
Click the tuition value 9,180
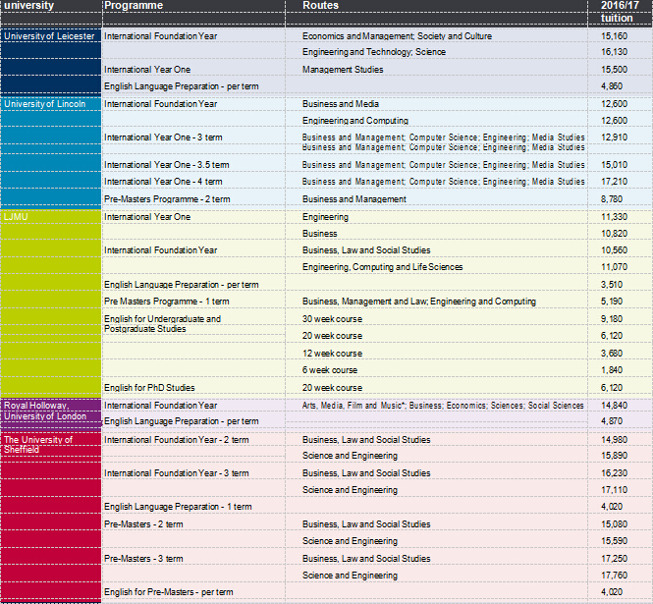pyautogui.click(x=612, y=319)
